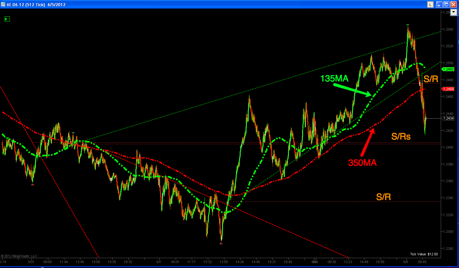The image size is (459, 268).
Task: Click the 13:48 time axis label
Action: click(80, 262)
